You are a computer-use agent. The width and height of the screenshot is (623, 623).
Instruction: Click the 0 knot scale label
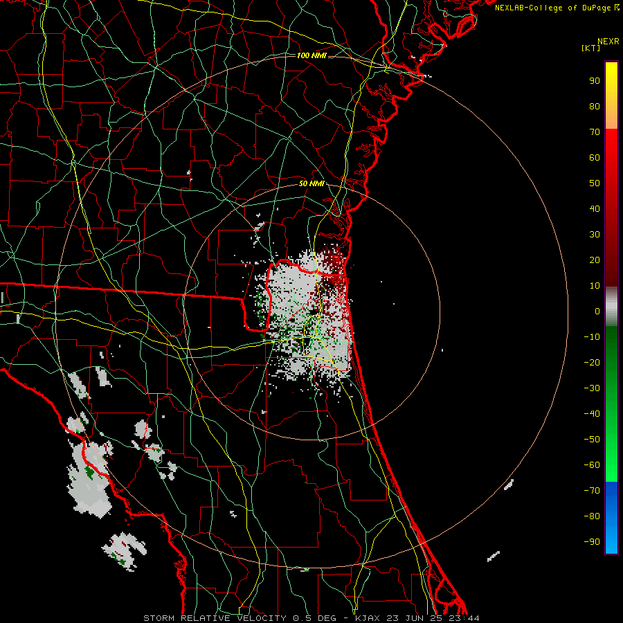[x=597, y=311]
